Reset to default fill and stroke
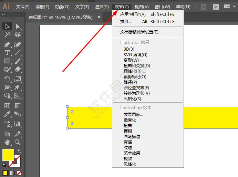The width and height of the screenshot is (238, 177). pyautogui.click(x=4, y=165)
